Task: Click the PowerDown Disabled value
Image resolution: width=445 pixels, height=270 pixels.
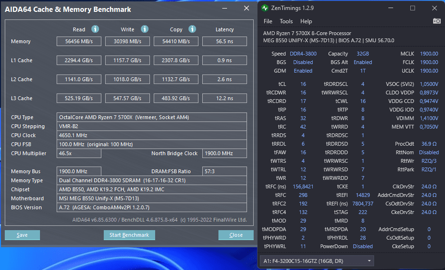Action: point(363,246)
